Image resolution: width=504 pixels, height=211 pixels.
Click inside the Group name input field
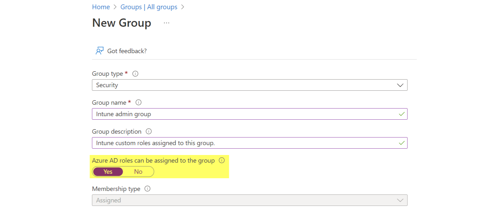(223, 114)
